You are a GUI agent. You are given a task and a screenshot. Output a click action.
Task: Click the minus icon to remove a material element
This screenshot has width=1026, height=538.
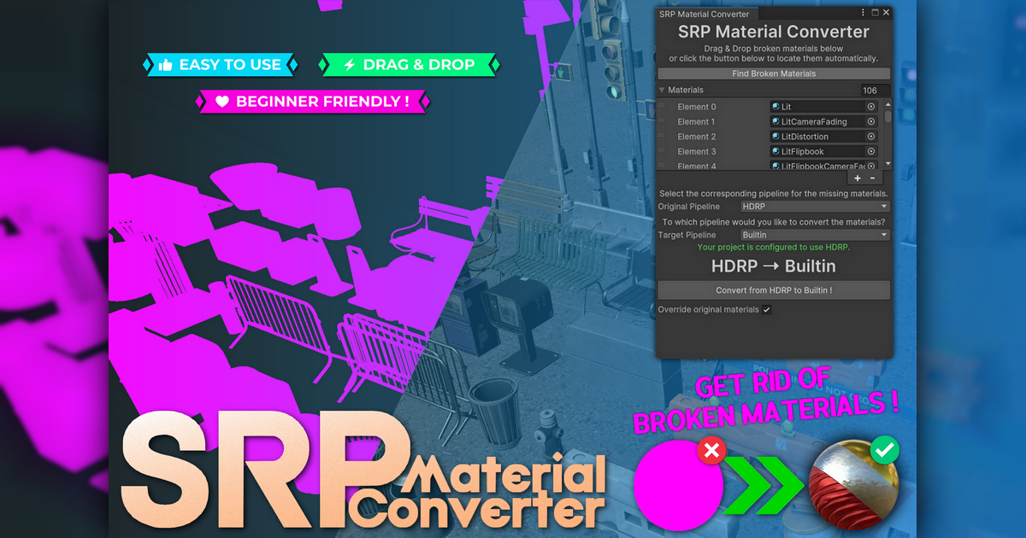click(872, 178)
